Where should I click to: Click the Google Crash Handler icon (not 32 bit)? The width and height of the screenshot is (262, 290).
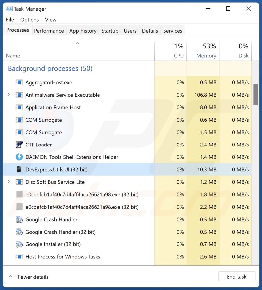point(19,219)
